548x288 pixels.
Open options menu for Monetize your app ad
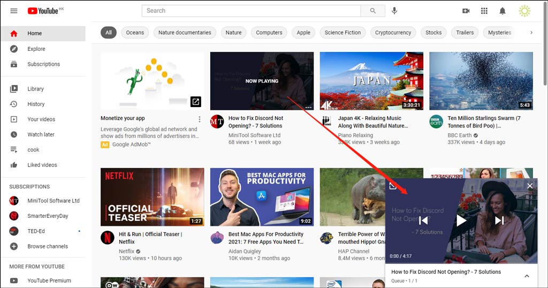tap(200, 119)
